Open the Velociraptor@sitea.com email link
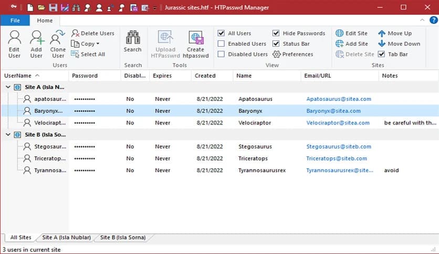 coord(338,123)
